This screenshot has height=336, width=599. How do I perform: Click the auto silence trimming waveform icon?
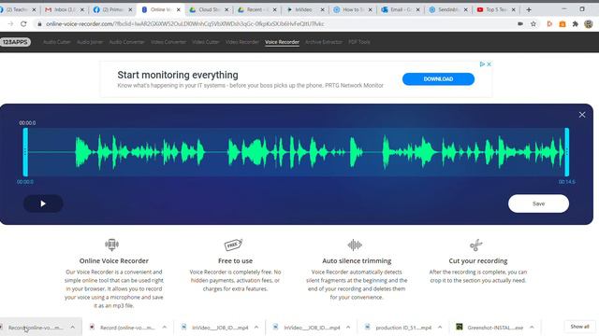click(355, 245)
